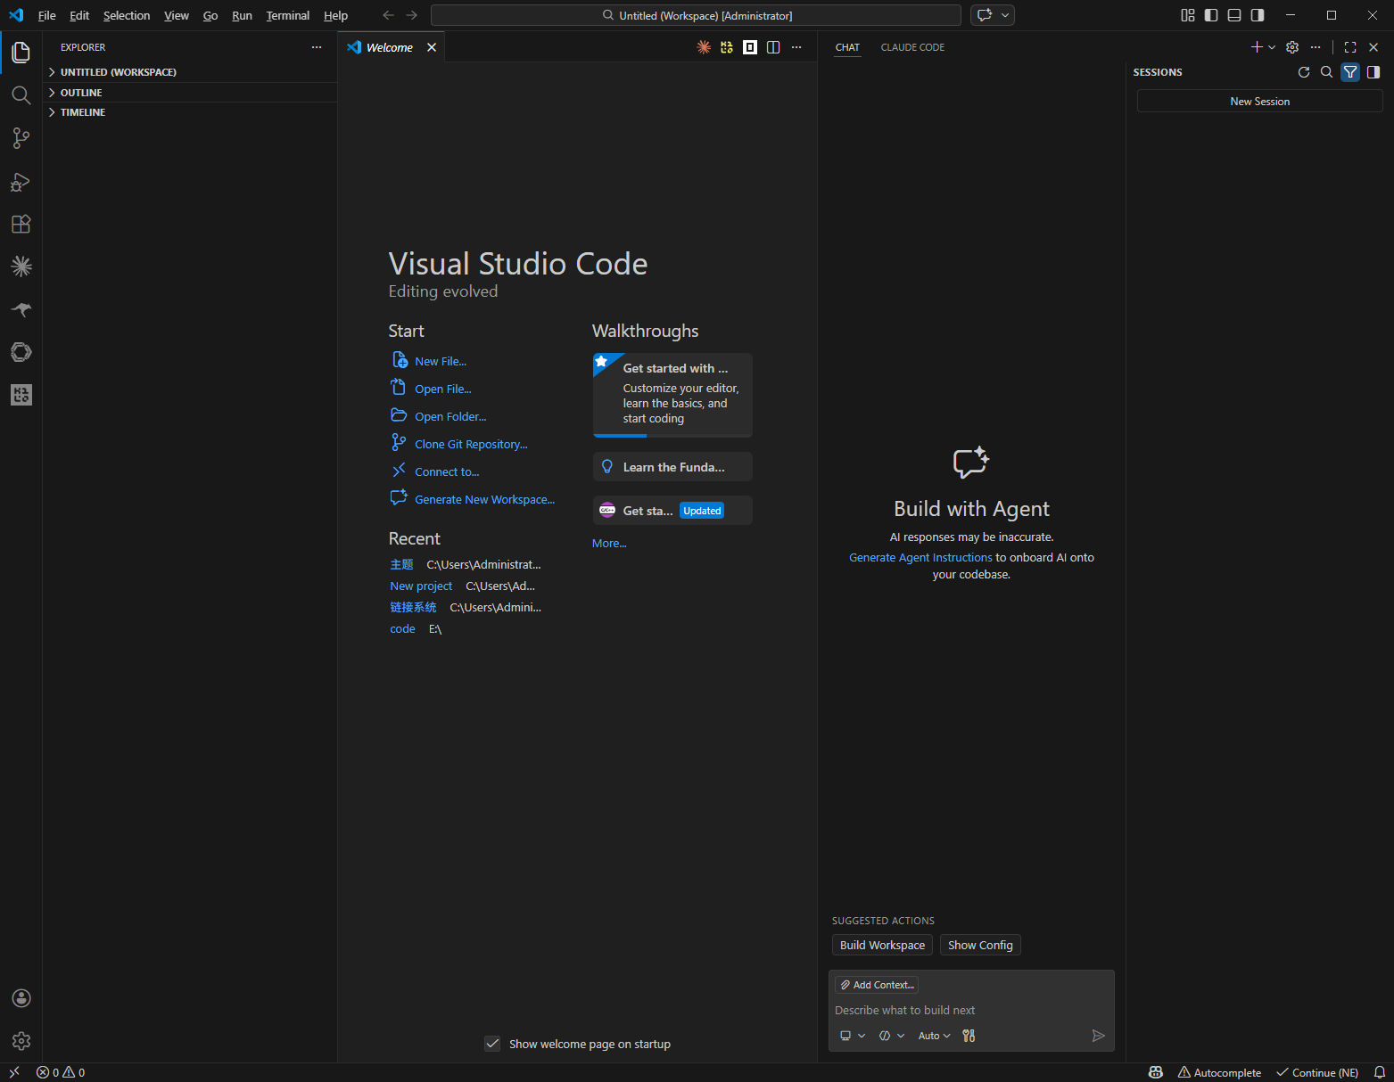Image resolution: width=1394 pixels, height=1082 pixels.
Task: Open Accounts icon in activity bar
Action: coord(21,998)
